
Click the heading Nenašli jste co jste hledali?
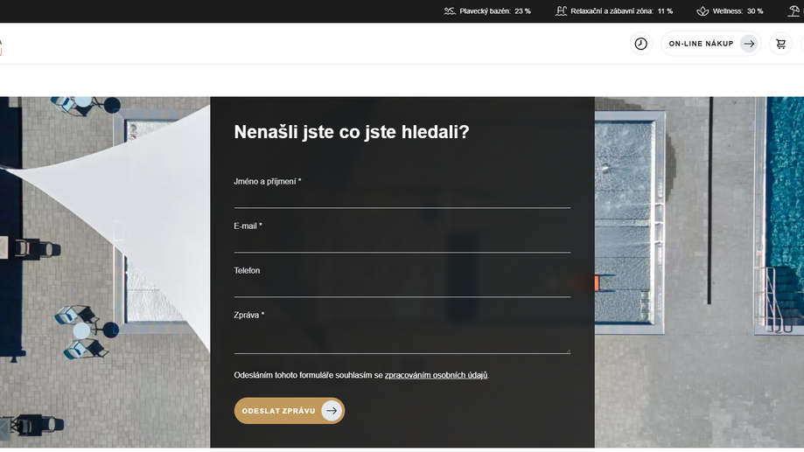coord(351,132)
